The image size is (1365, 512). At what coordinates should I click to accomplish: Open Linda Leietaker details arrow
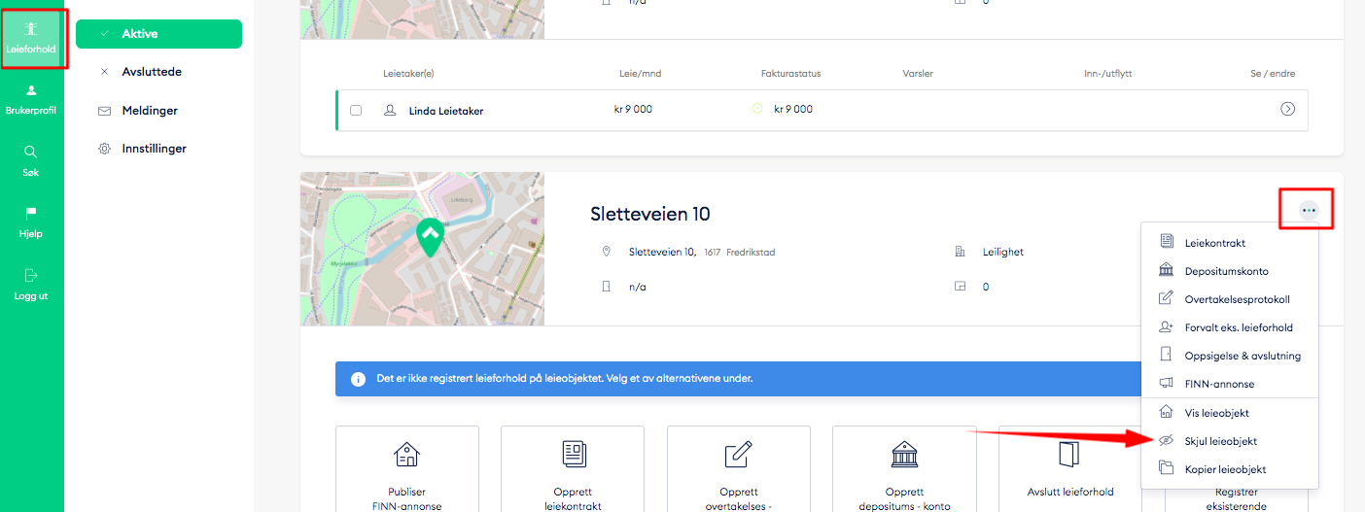tap(1287, 110)
